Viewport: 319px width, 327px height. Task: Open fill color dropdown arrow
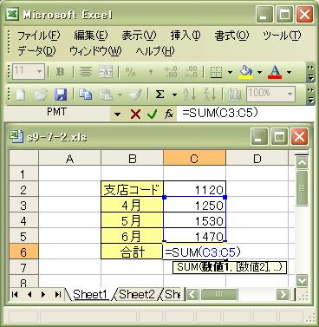259,72
